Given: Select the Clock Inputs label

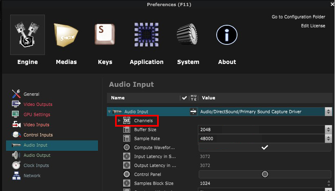Looking at the screenshot, I should pyautogui.click(x=36, y=165).
